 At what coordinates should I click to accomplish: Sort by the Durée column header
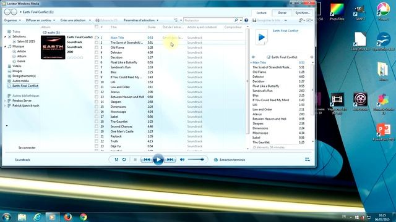click(152, 27)
